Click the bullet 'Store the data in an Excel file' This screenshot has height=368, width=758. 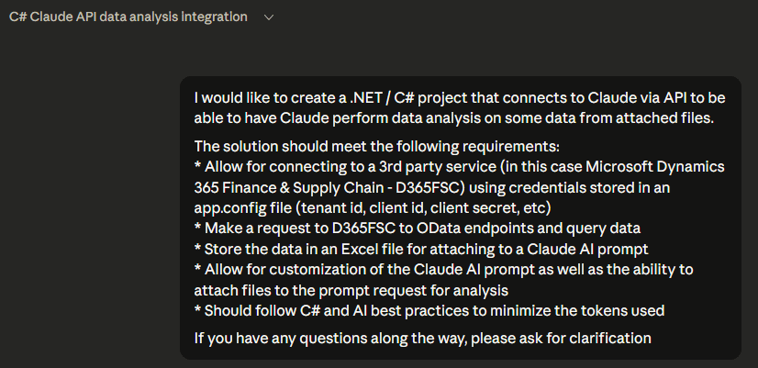[312, 250]
